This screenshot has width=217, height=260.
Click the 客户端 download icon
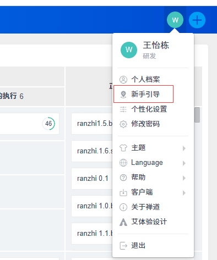tap(123, 192)
